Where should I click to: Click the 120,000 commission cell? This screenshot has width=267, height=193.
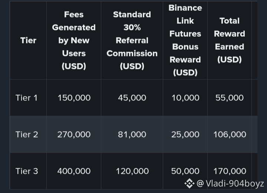click(x=132, y=171)
